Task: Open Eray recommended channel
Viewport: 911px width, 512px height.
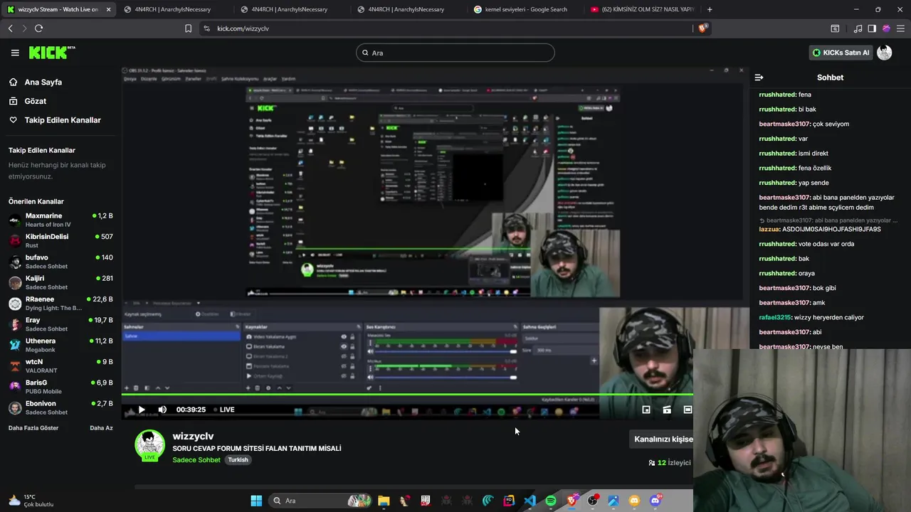Action: 60,324
